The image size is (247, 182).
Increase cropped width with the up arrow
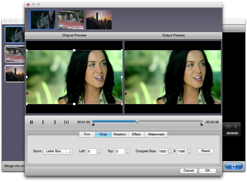(170, 150)
